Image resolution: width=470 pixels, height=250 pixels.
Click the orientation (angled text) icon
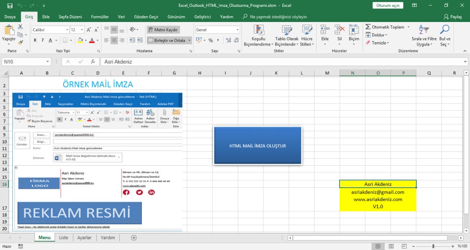point(133,29)
